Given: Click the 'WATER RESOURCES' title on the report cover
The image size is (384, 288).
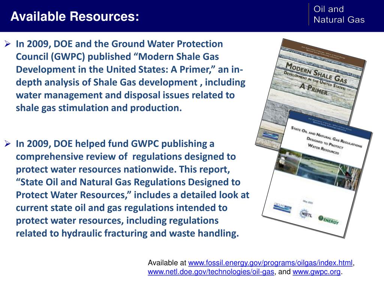Looking at the screenshot, I should click(323, 149).
